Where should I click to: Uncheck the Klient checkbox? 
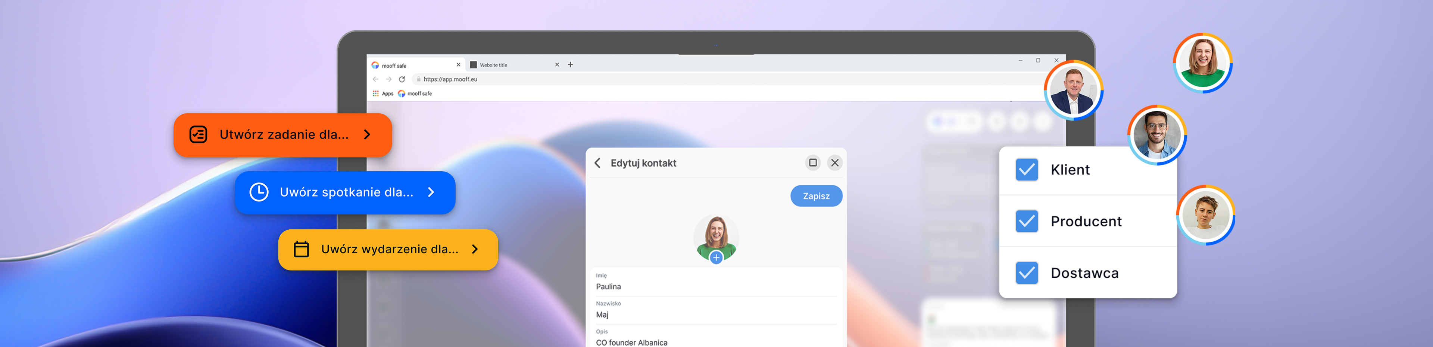coord(1026,170)
